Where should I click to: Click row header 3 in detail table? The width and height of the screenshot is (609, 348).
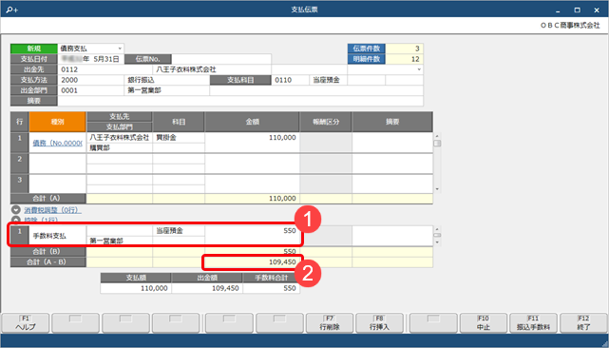click(19, 184)
